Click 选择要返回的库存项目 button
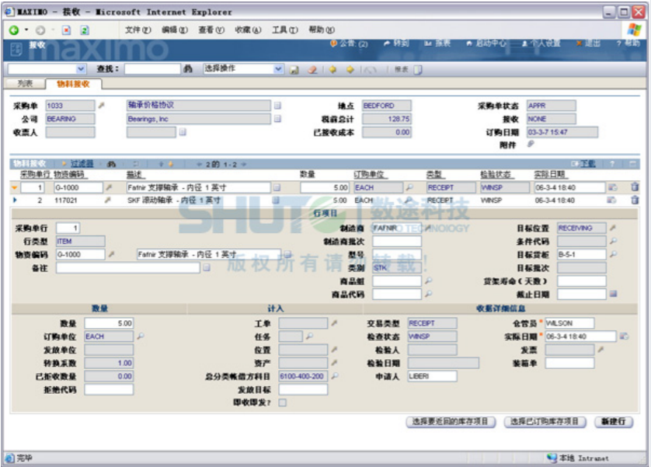651x467 pixels. click(450, 422)
